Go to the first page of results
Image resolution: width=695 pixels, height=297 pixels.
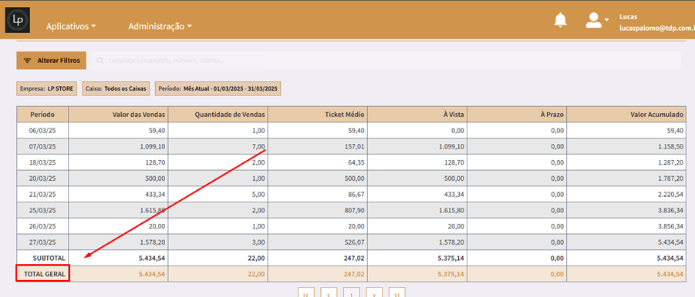pyautogui.click(x=306, y=292)
